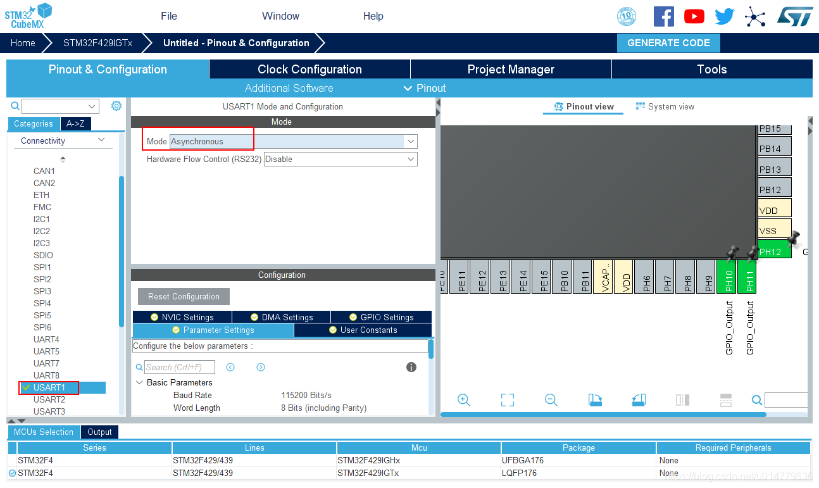Go to Home breadcrumb
This screenshot has height=488, width=819.
(23, 43)
